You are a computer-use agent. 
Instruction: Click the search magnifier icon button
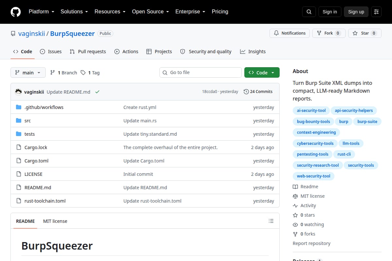(309, 12)
